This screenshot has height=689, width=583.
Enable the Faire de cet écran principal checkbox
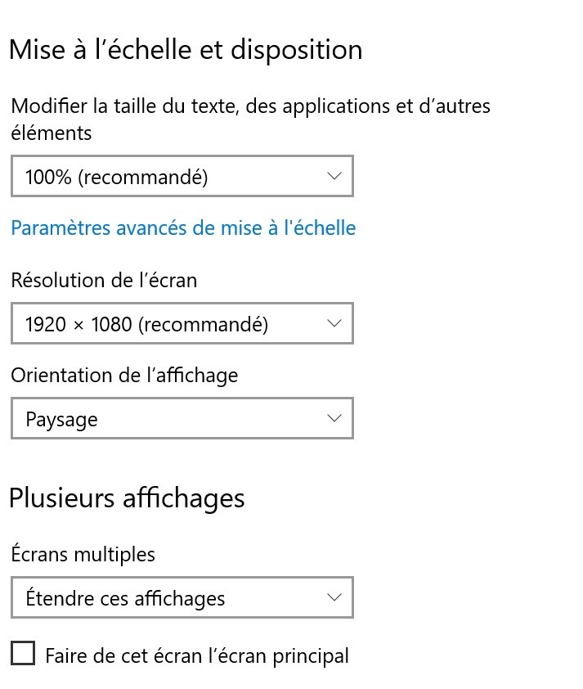[23, 654]
